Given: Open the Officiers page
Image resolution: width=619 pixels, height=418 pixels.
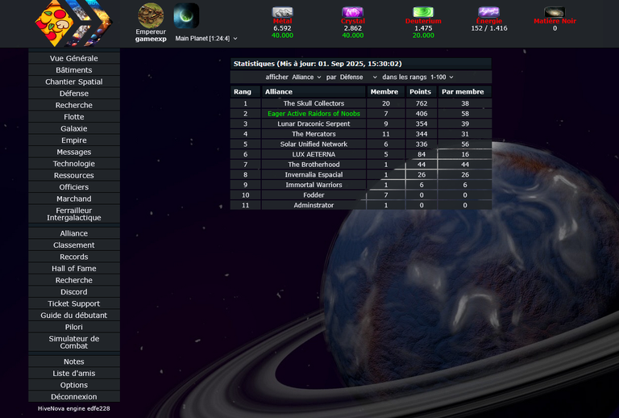Looking at the screenshot, I should click(x=74, y=187).
